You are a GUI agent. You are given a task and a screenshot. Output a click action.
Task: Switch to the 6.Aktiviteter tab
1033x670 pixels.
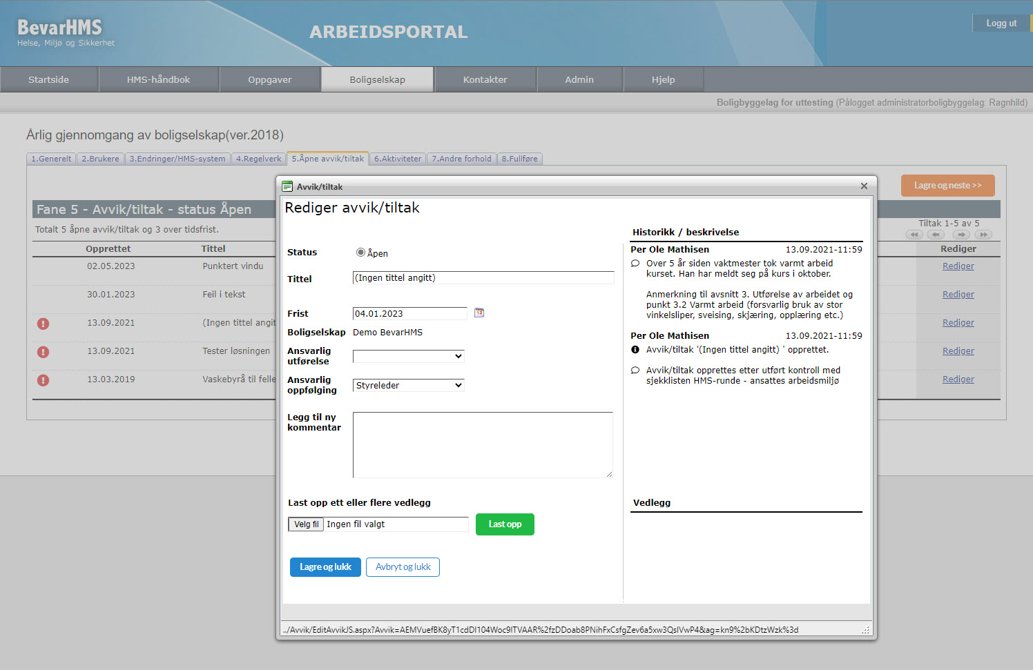(x=398, y=159)
